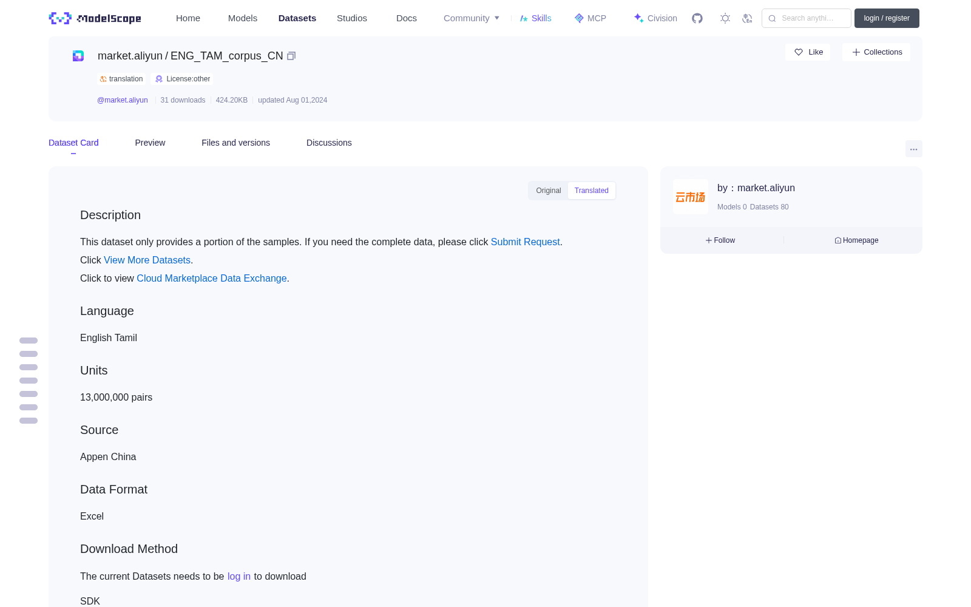
Task: Show the Translated text version
Action: (x=592, y=191)
